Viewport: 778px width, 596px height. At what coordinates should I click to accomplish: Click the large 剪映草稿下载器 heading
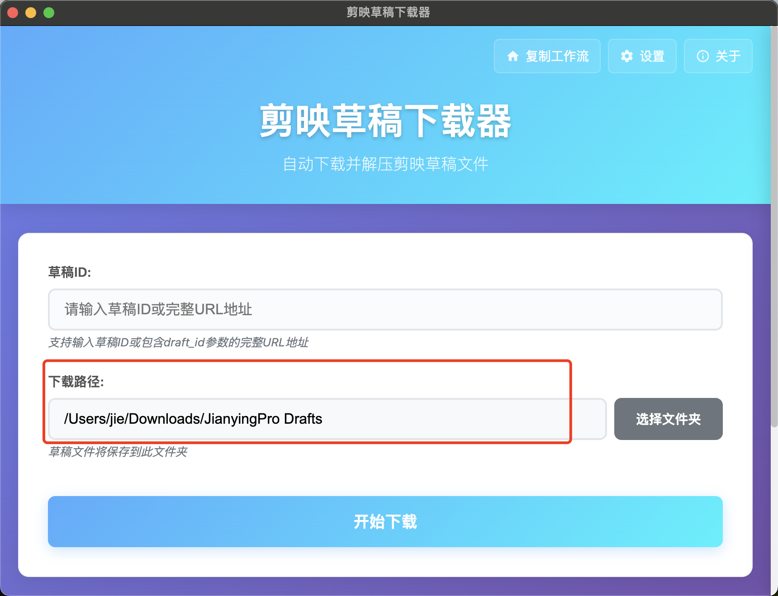(385, 121)
